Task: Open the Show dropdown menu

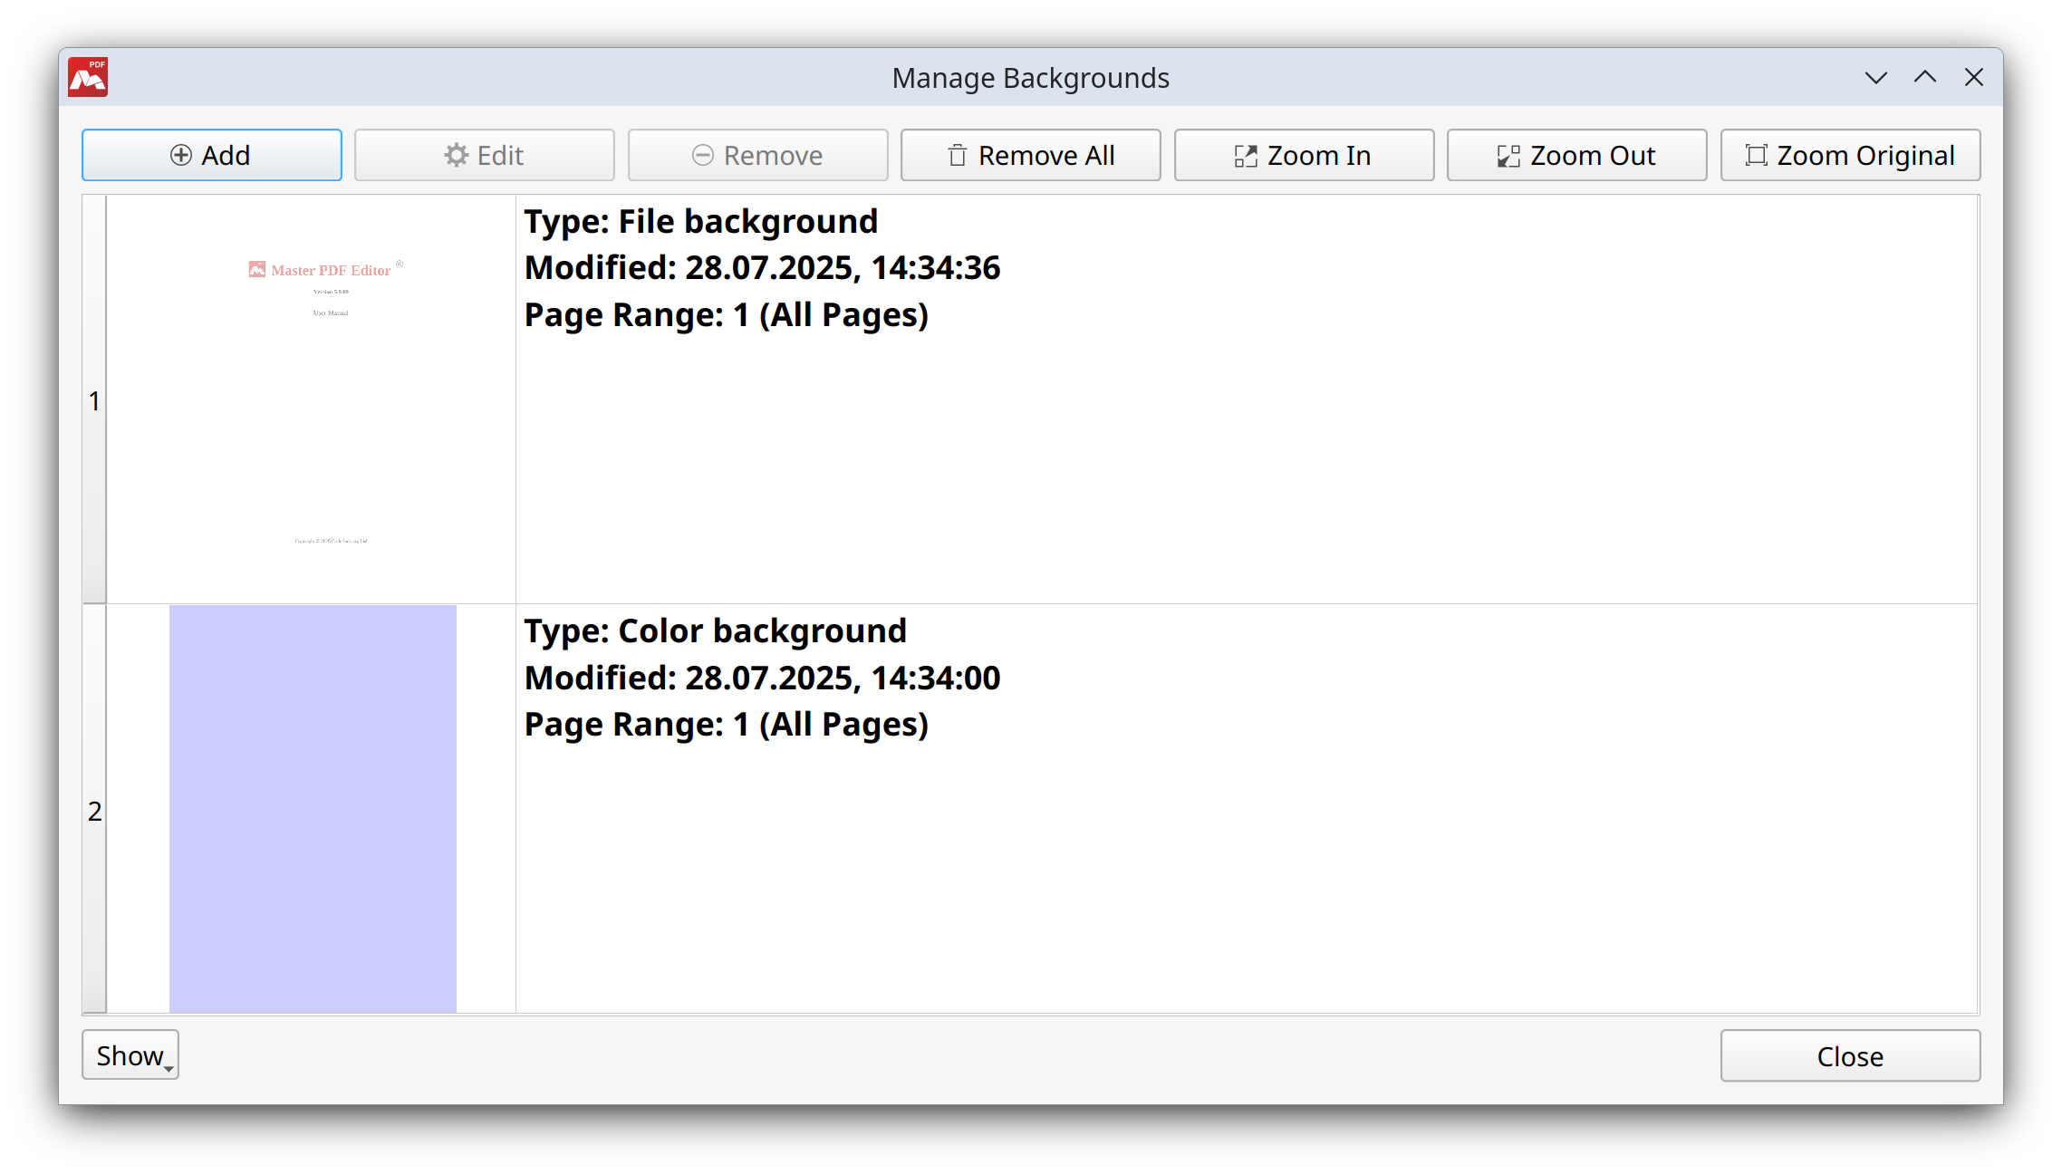Action: click(130, 1054)
